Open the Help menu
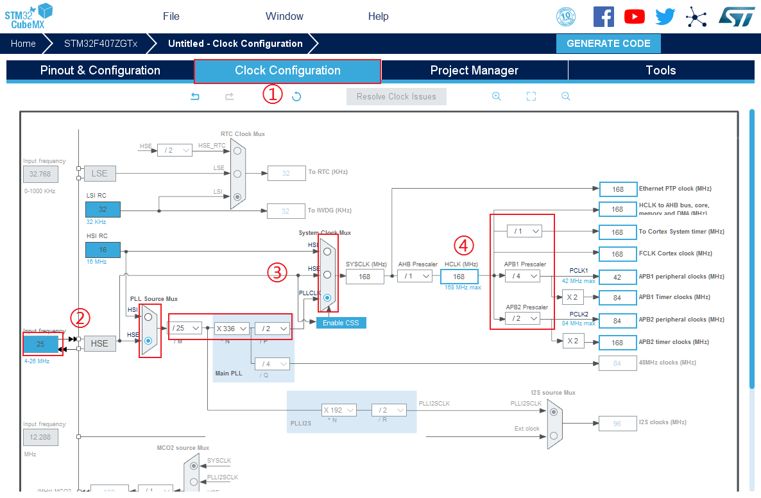This screenshot has height=498, width=761. click(x=378, y=17)
